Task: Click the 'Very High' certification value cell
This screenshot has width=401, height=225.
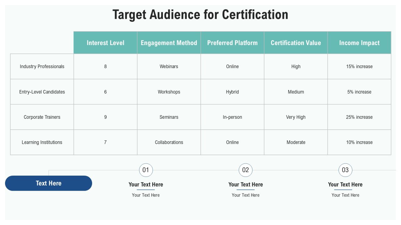Action: tap(296, 117)
